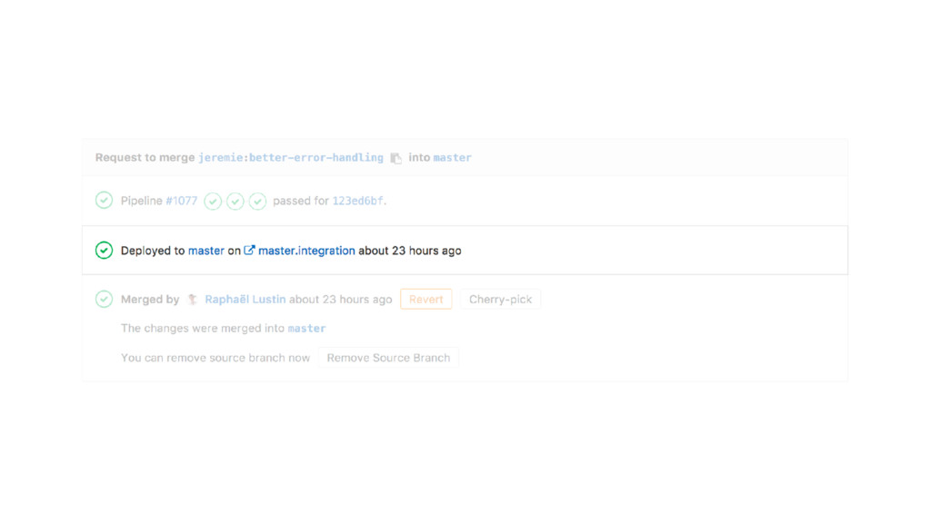The width and height of the screenshot is (931, 523).
Task: Select 'passed for' pipeline text
Action: click(300, 201)
